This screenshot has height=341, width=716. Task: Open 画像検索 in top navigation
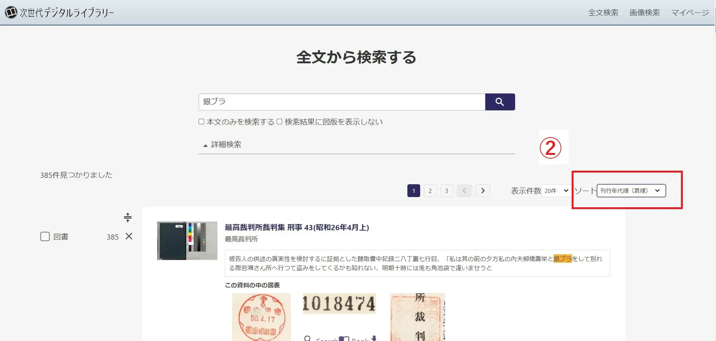644,13
